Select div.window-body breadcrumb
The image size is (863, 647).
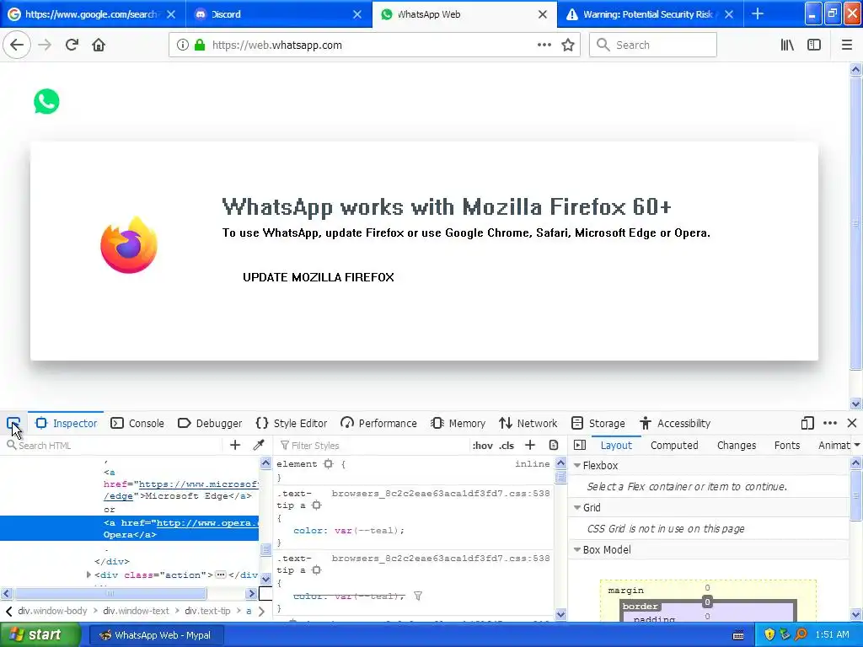[52, 611]
